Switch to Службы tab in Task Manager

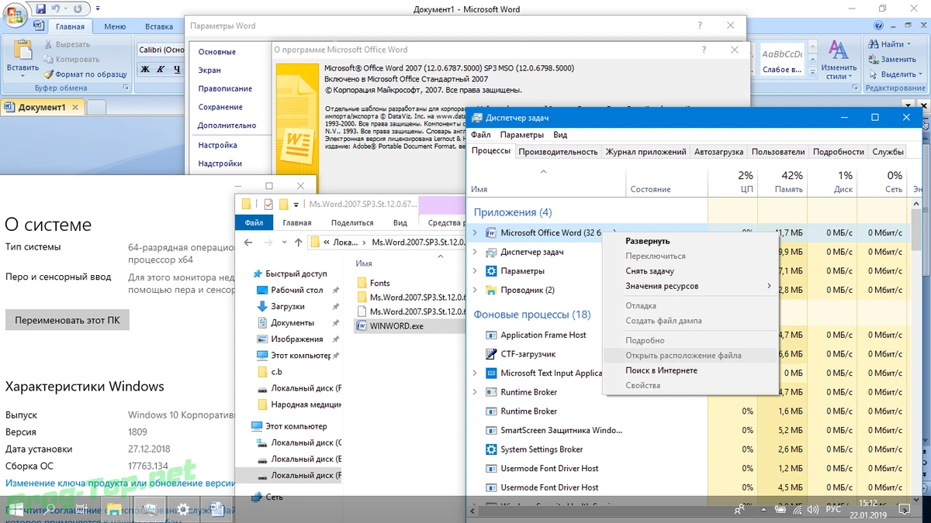click(x=888, y=152)
